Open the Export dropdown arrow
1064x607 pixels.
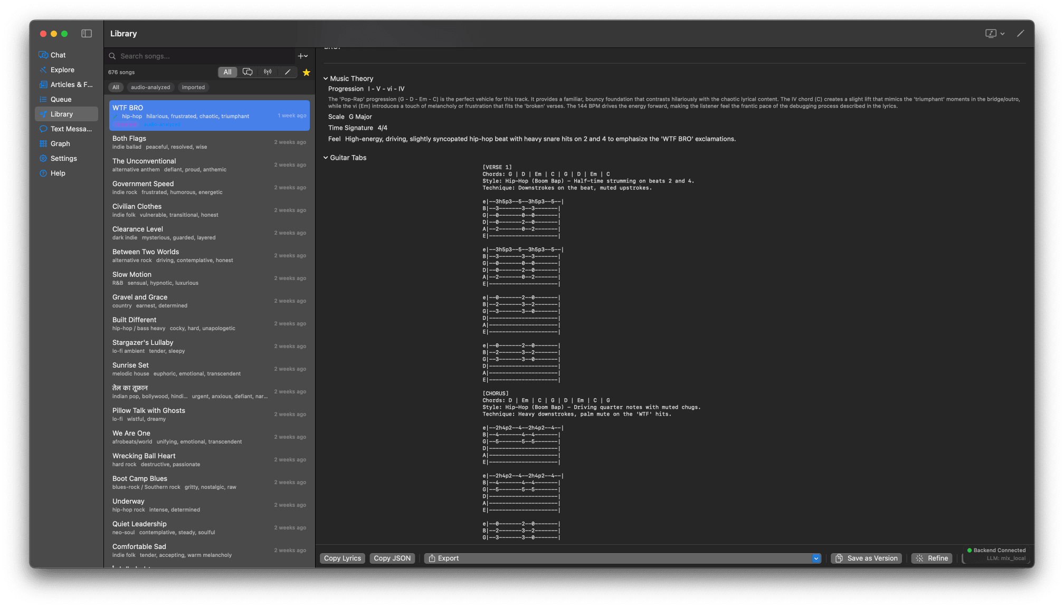point(816,558)
